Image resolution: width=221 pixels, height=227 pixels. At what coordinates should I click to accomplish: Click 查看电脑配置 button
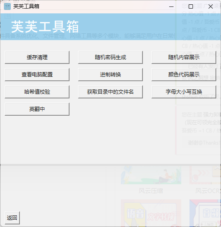pos(37,75)
